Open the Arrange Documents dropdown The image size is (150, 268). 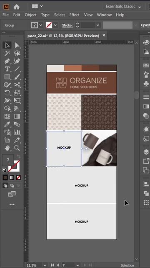(37, 6)
